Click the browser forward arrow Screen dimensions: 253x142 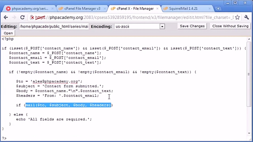click(x=14, y=17)
